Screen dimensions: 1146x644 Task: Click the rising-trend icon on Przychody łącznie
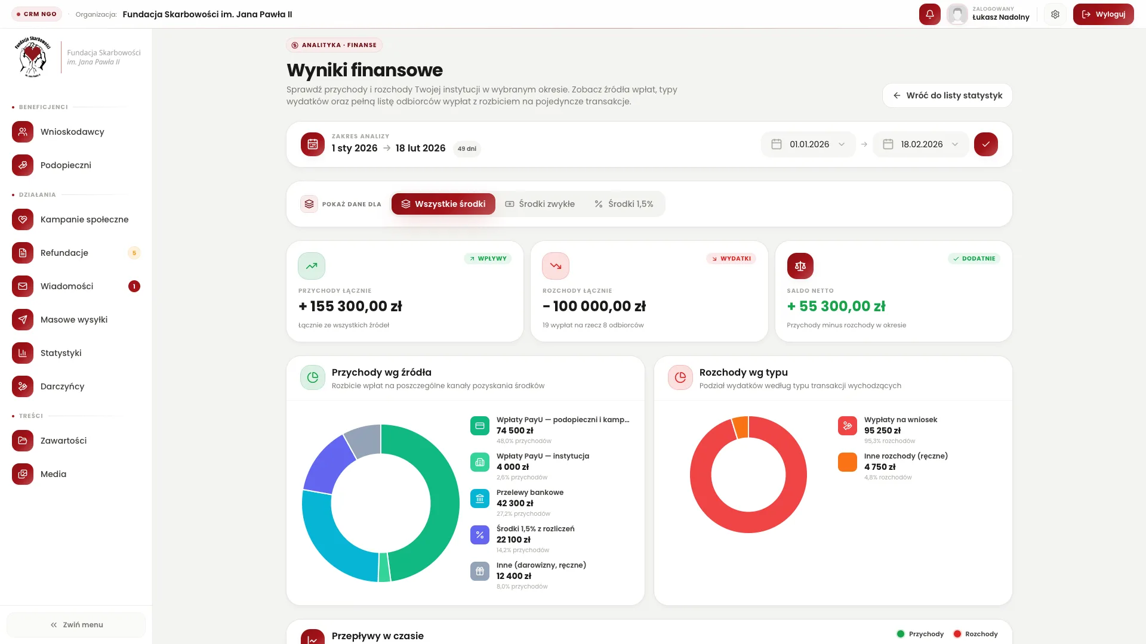pyautogui.click(x=312, y=266)
